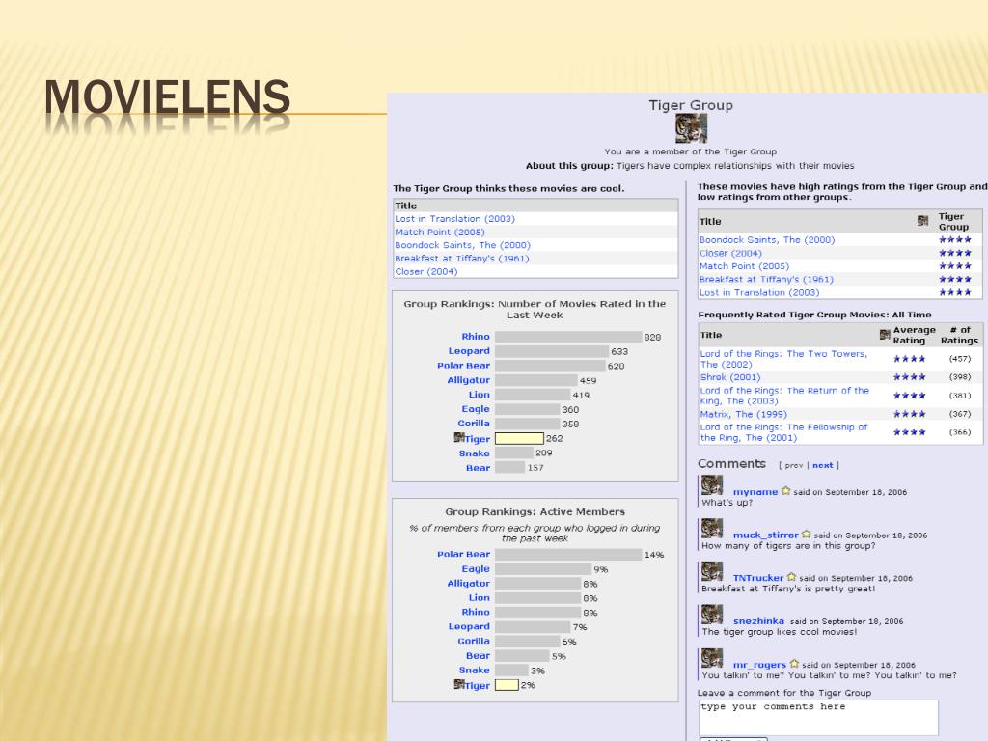Open Lion group in movies-rated ranking
This screenshot has height=741, width=988.
tap(479, 395)
